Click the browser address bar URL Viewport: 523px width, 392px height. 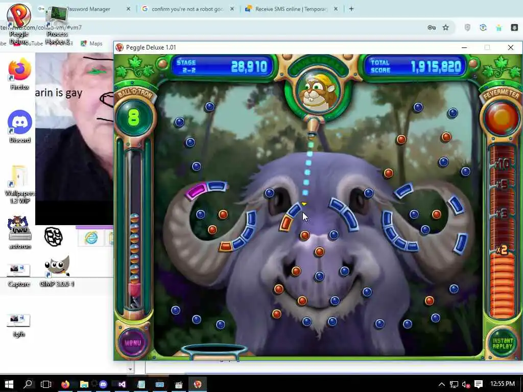point(41,28)
